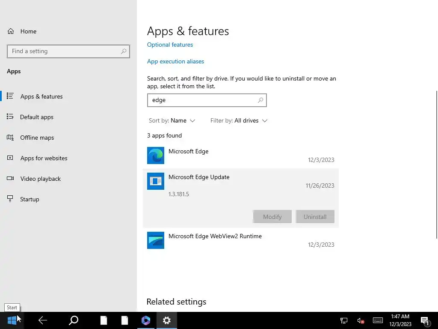Screen dimensions: 438x329
Task: Open the Windows Start menu
Action: (12, 320)
